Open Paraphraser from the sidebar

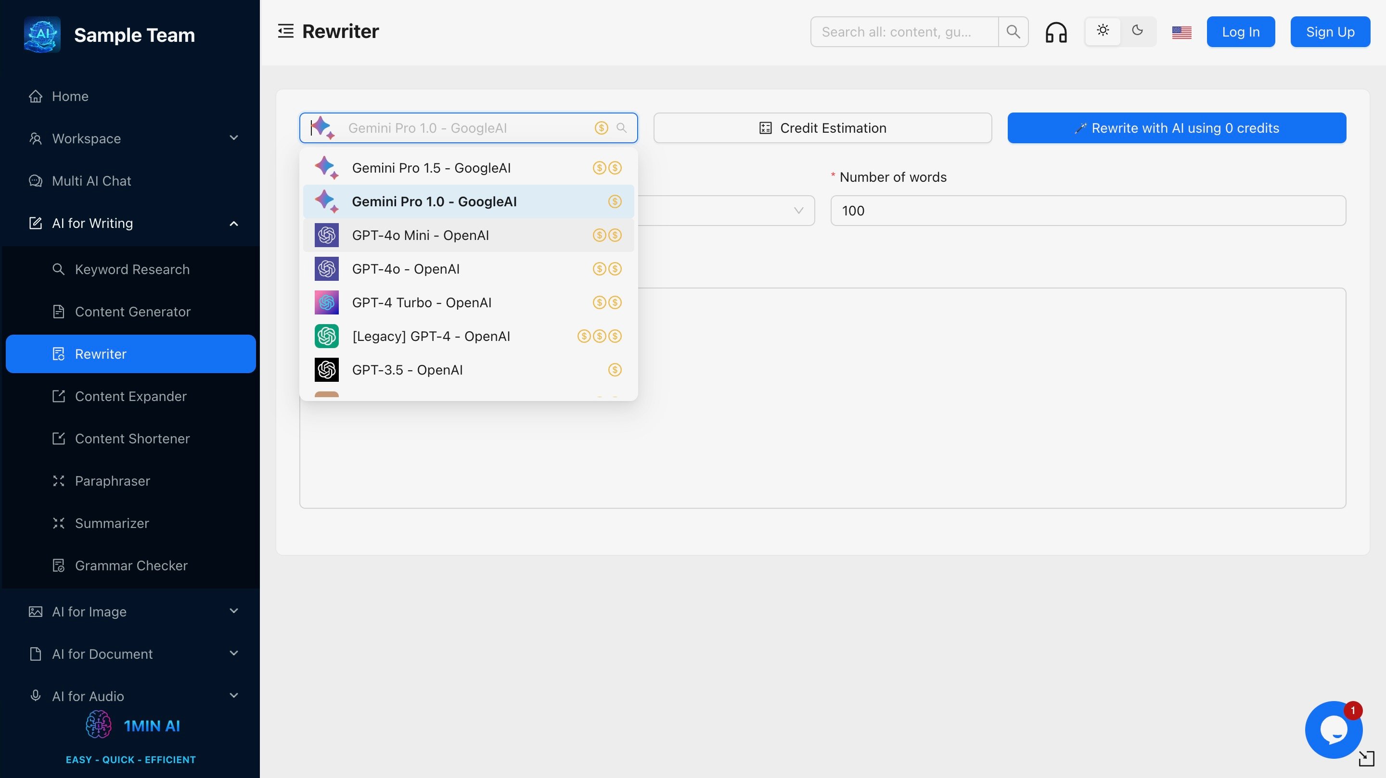click(x=113, y=481)
